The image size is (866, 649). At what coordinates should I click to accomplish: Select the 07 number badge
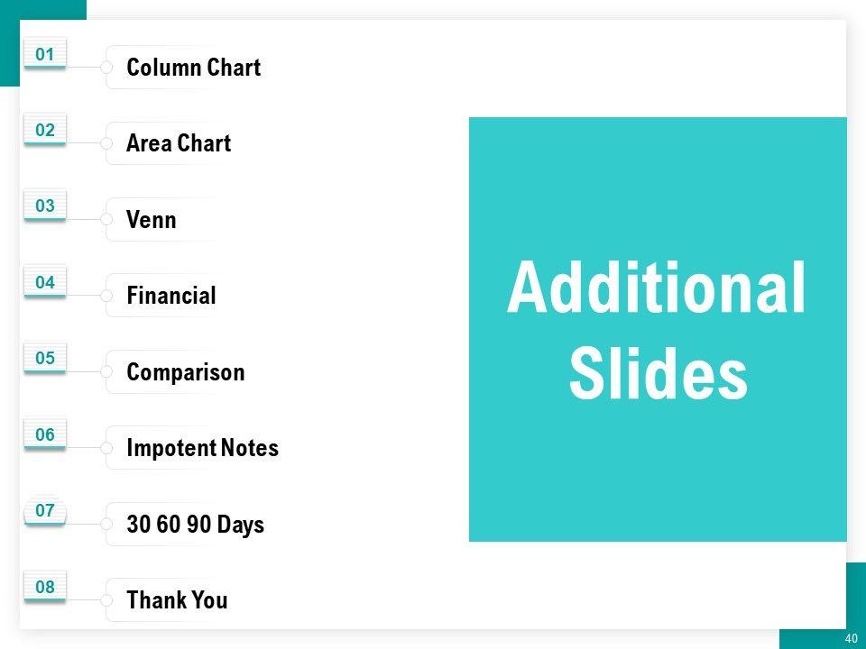[x=45, y=511]
